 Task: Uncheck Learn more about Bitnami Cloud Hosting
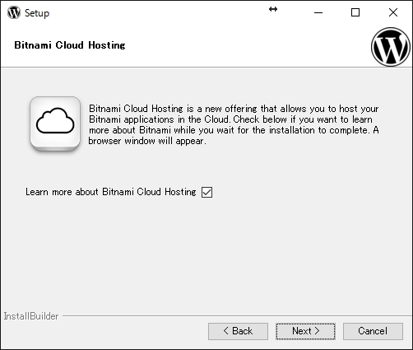coord(206,192)
